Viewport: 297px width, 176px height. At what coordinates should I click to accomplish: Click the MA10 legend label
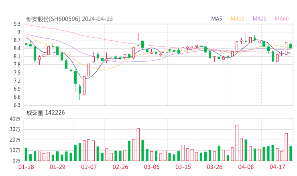point(237,19)
